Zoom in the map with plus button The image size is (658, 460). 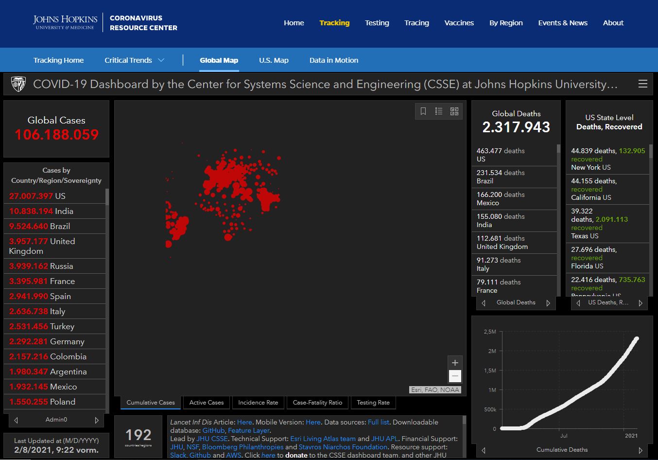[455, 363]
